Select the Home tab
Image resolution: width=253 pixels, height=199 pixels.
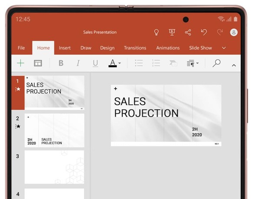[x=43, y=48]
